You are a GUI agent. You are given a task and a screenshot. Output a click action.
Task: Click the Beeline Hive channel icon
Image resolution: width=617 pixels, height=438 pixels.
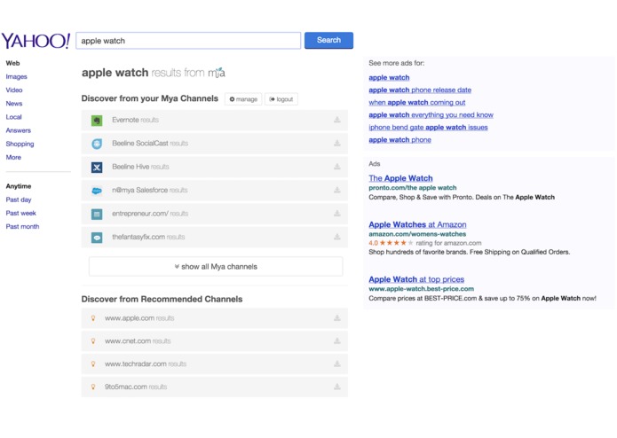point(97,168)
